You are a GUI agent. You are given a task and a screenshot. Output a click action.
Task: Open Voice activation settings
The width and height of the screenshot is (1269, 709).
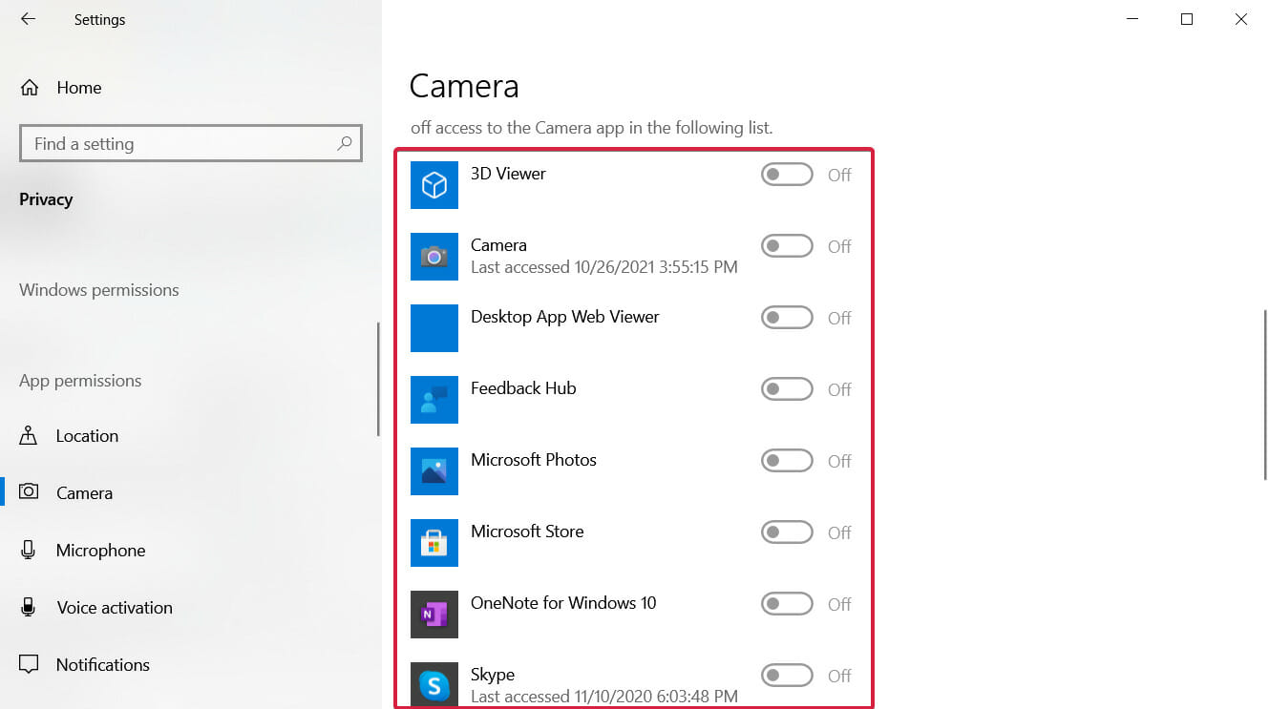pos(191,608)
